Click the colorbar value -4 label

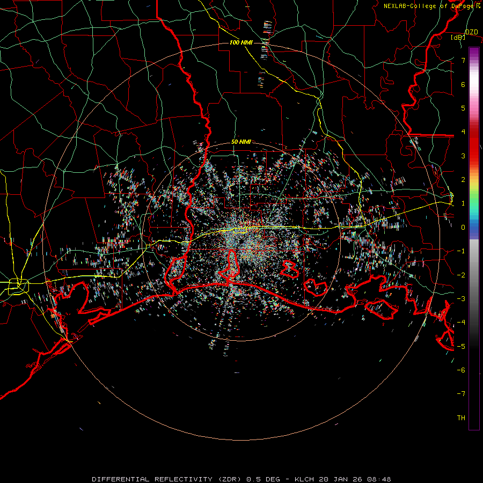(x=461, y=322)
